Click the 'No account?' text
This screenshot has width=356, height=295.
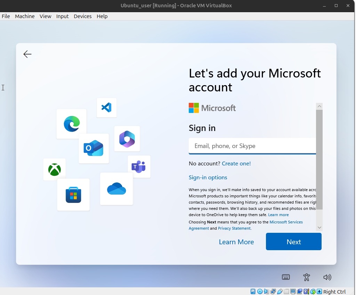pyautogui.click(x=204, y=164)
